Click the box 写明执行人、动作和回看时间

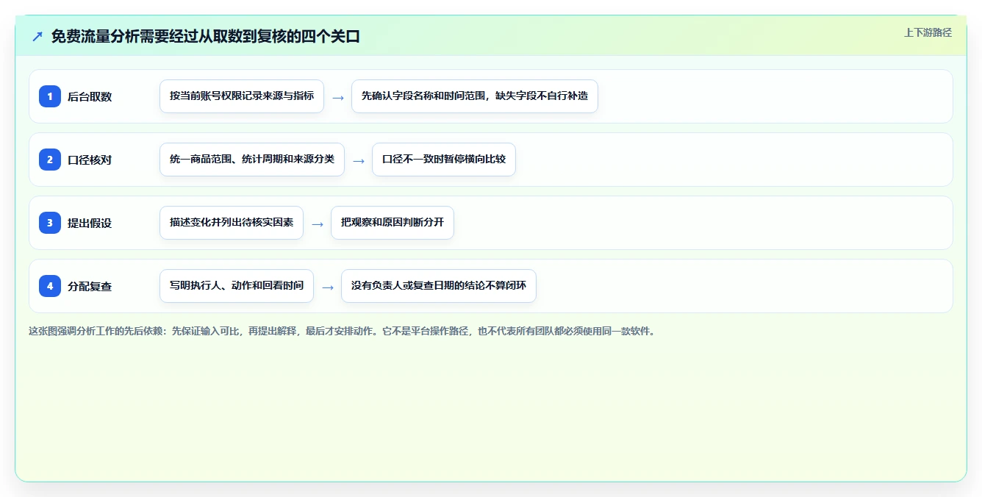237,286
